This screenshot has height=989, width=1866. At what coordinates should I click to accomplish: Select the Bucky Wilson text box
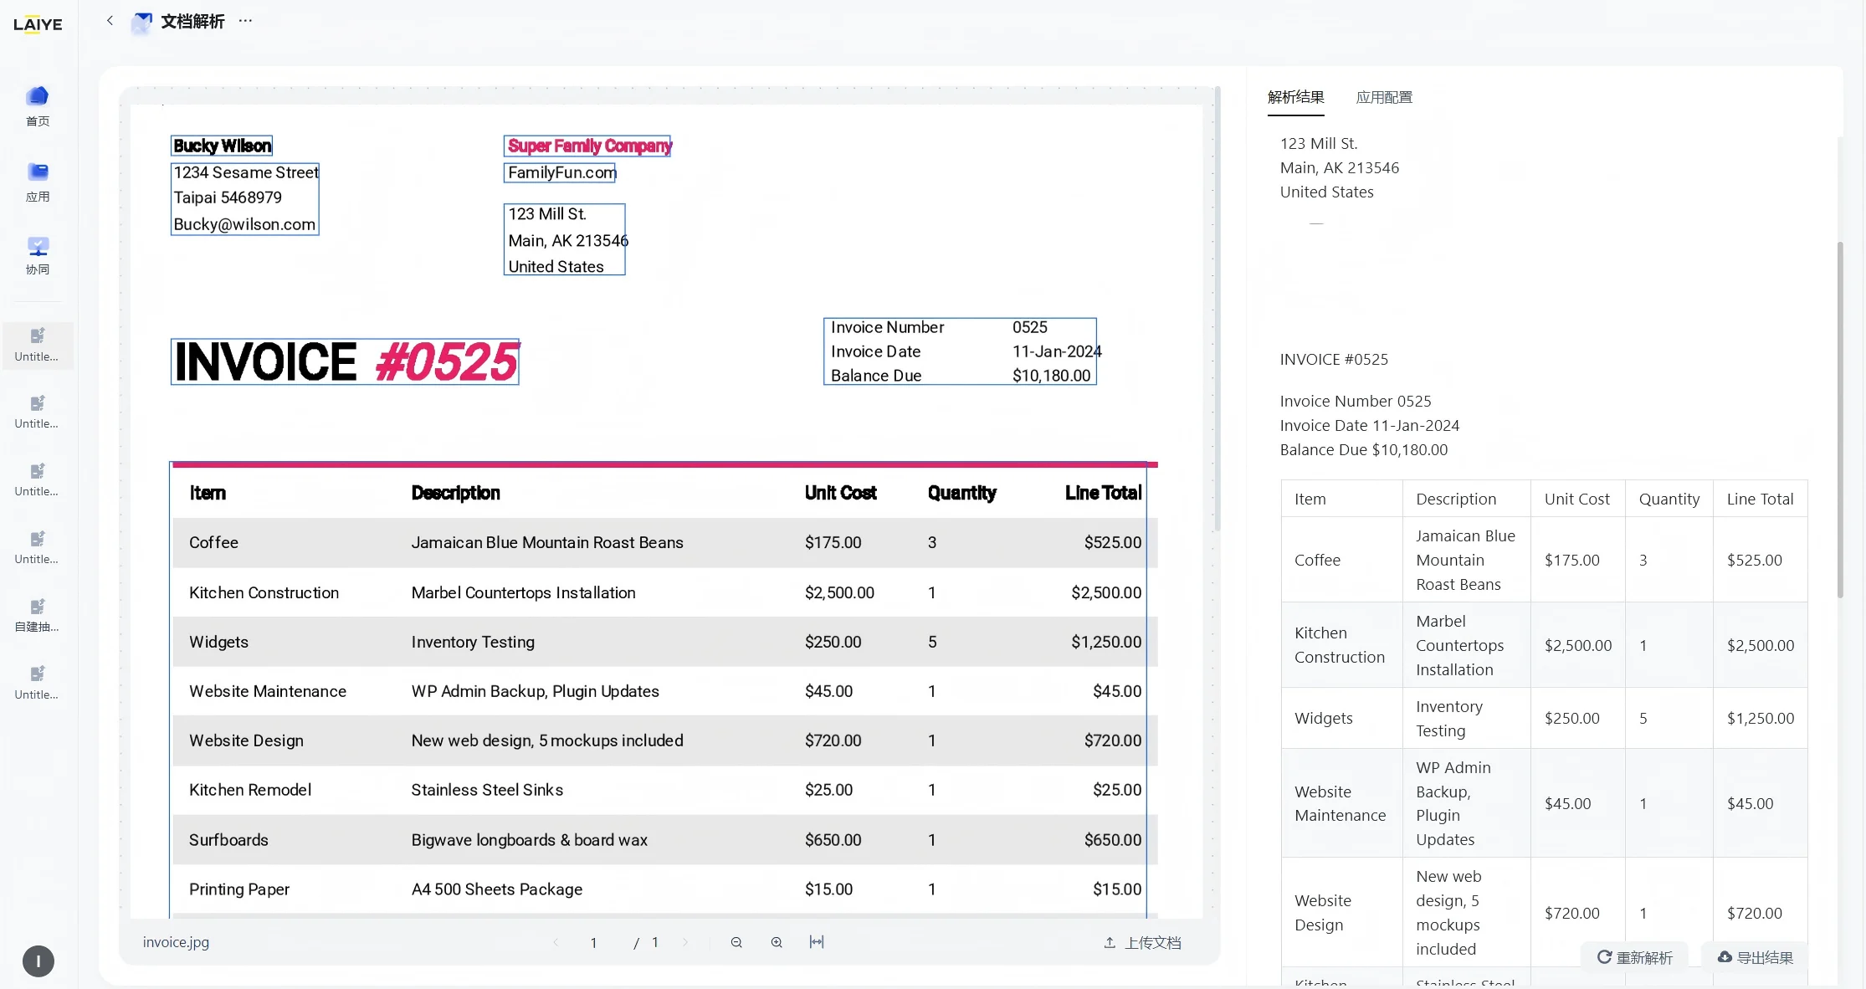coord(222,146)
